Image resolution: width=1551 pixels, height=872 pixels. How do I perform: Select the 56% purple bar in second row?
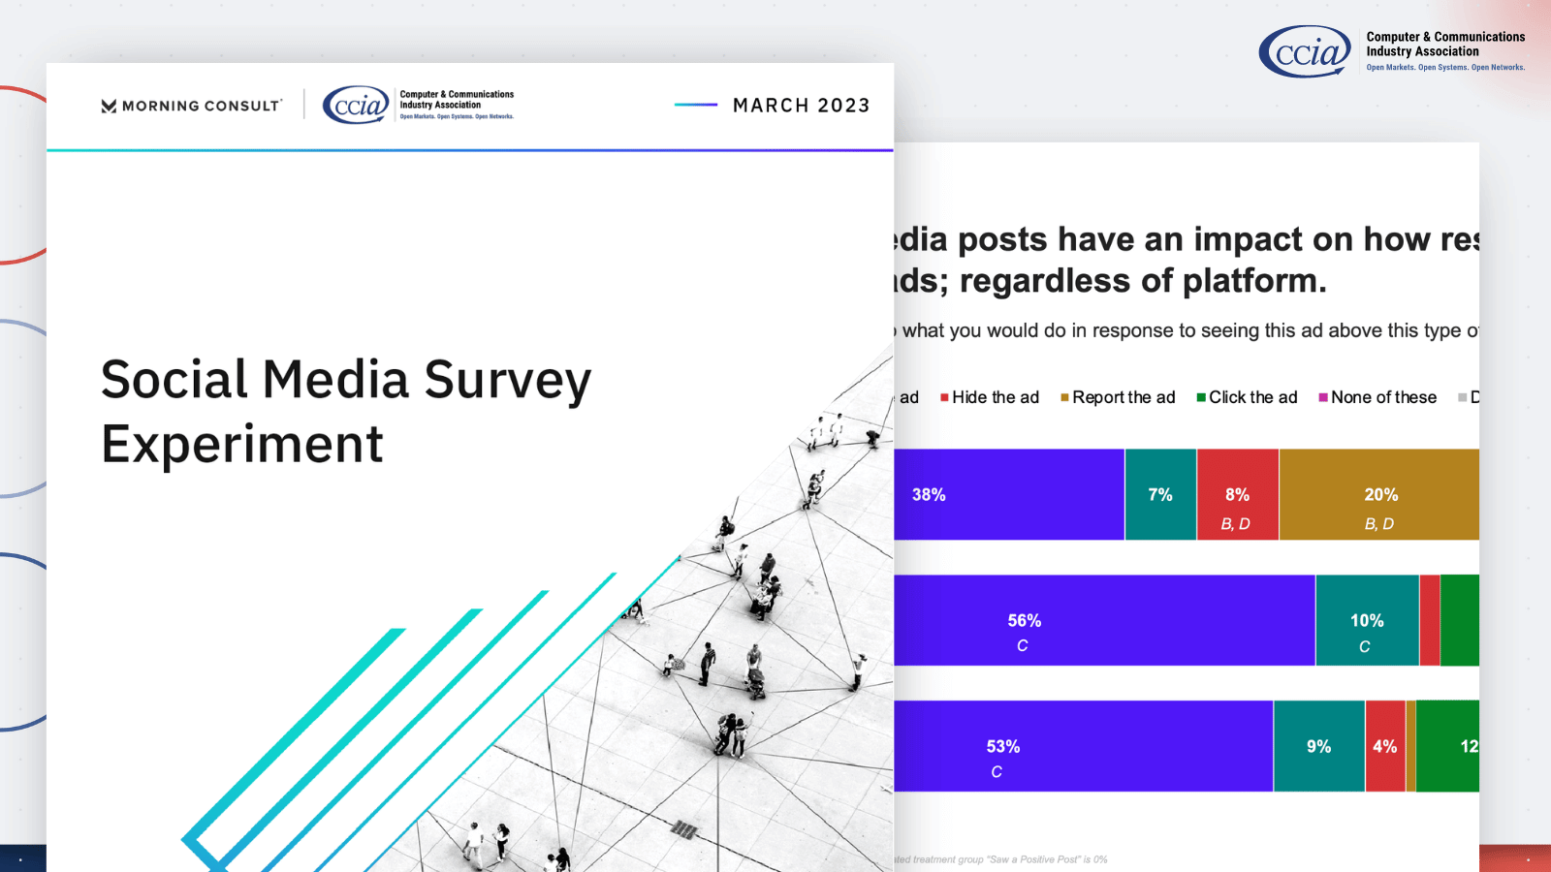(x=1103, y=620)
